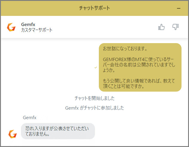Click the Gemfx agent name in header

pos(28,25)
